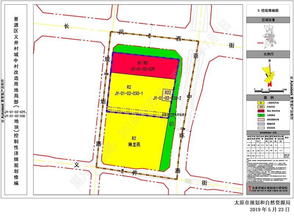Click the G1 green strip label
Screen dimensions: 294x216
[x=171, y=124]
